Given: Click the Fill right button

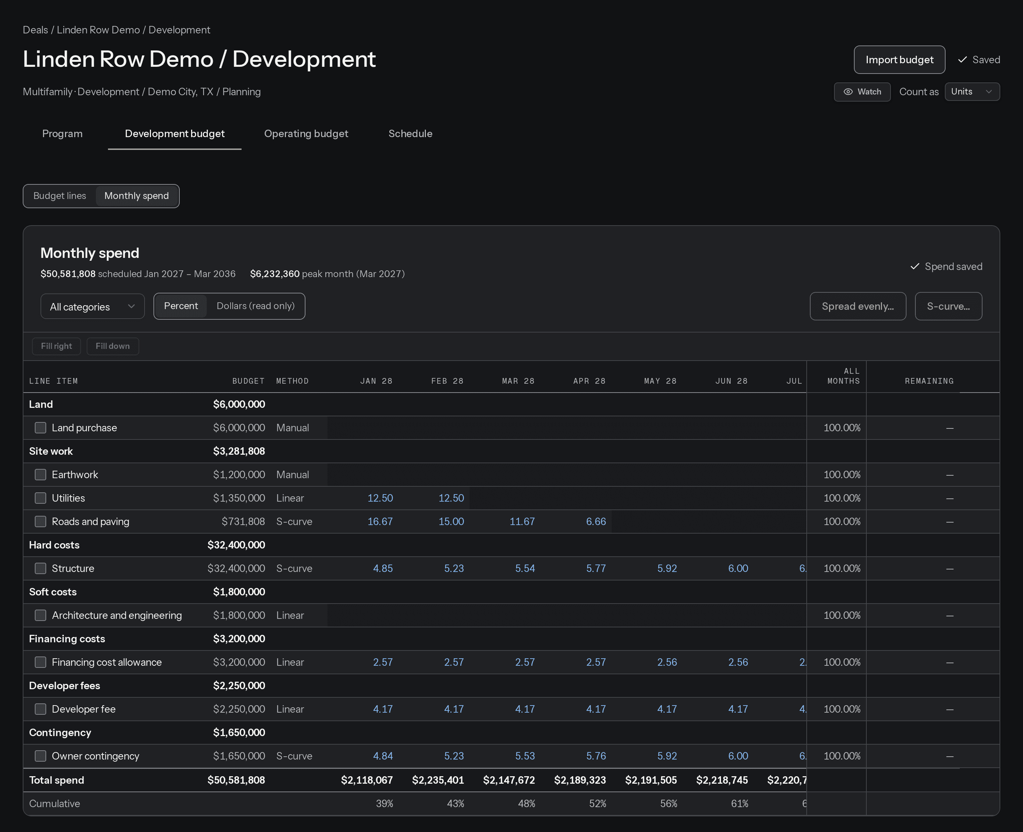Looking at the screenshot, I should (56, 346).
